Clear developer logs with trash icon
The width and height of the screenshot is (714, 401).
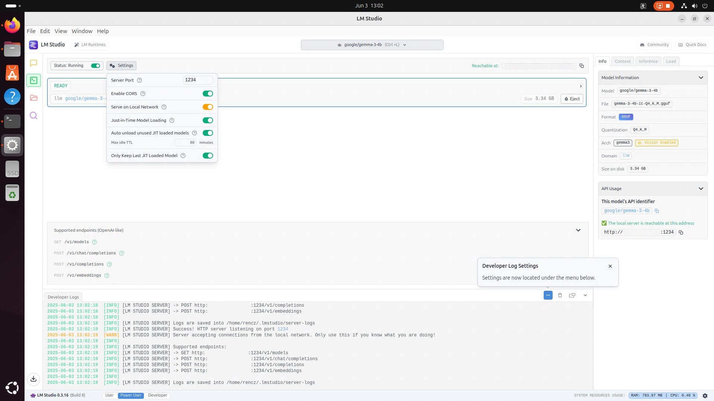560,295
